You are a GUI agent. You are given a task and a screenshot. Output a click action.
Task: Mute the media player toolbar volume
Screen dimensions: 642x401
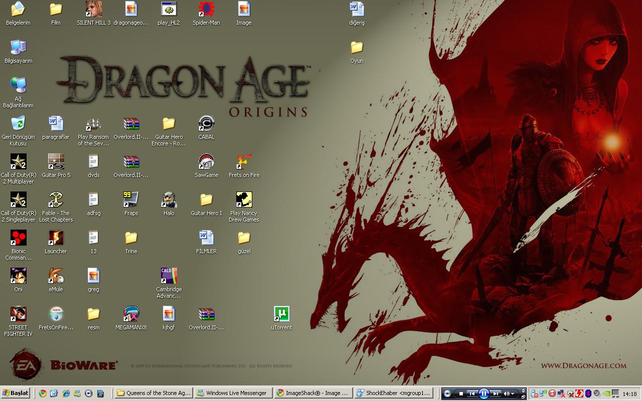pyautogui.click(x=507, y=393)
